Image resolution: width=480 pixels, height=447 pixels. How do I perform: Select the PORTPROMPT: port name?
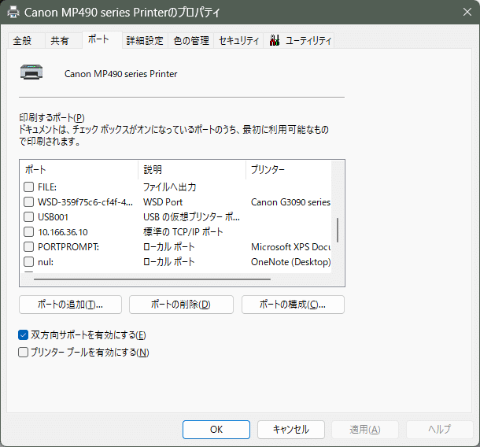point(68,247)
